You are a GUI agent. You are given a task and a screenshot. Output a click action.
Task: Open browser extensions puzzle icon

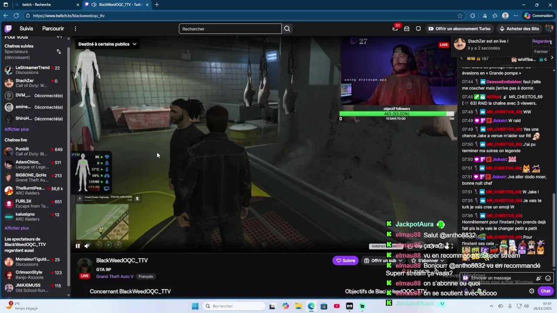point(473,16)
